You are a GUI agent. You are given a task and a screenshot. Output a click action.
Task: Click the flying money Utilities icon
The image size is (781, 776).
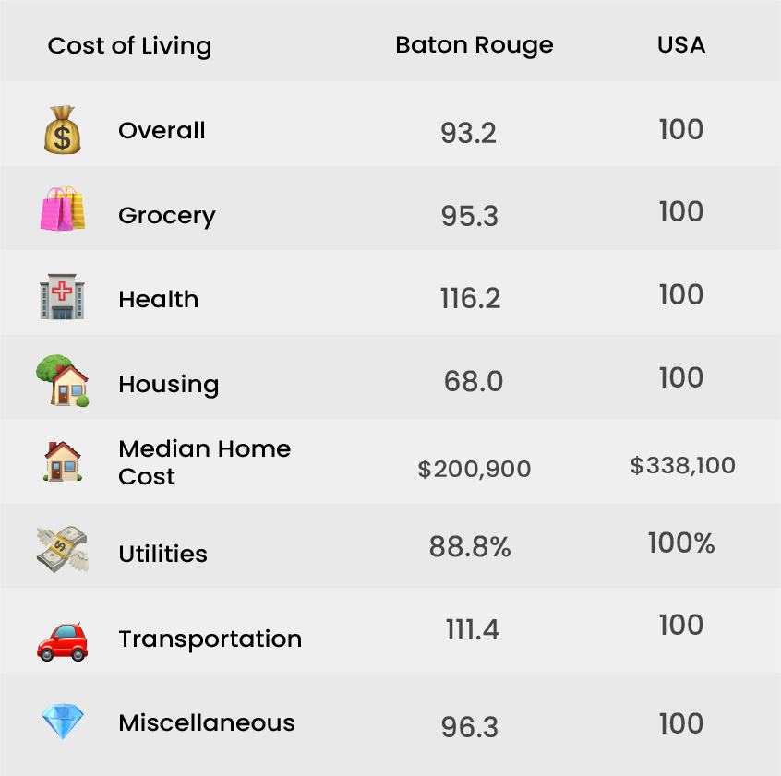coord(62,549)
